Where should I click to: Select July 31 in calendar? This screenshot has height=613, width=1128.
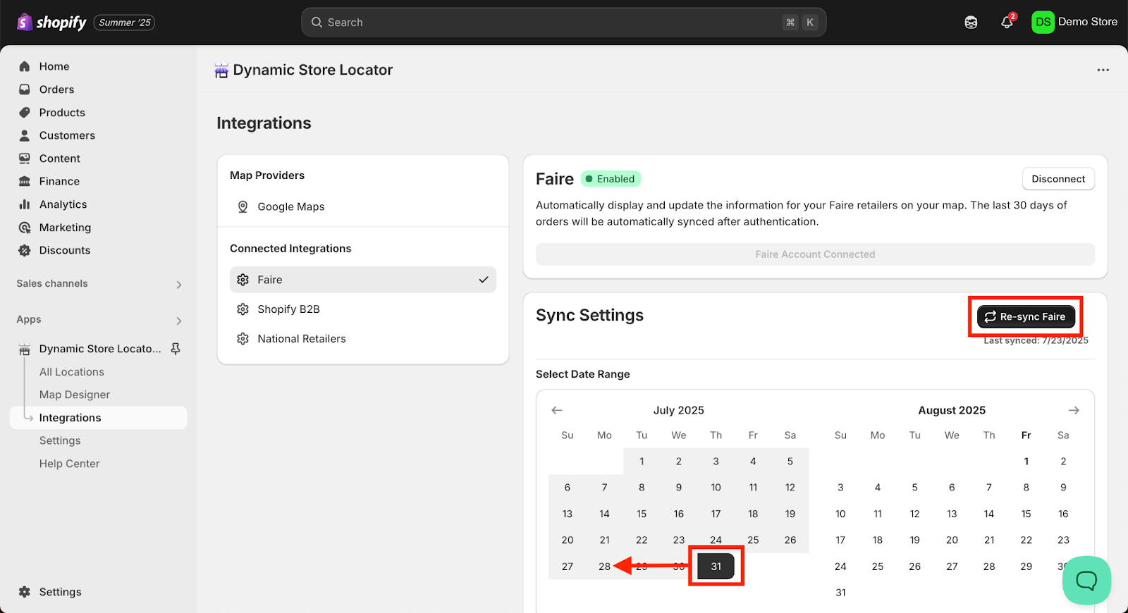click(716, 566)
